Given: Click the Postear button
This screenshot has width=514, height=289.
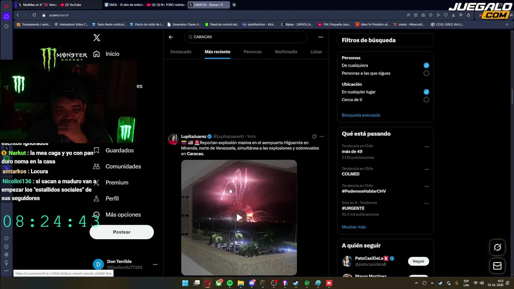Looking at the screenshot, I should [122, 232].
